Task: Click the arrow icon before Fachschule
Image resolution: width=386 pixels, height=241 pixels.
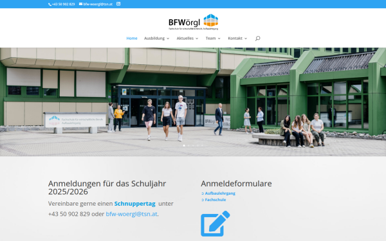Action: (203, 200)
